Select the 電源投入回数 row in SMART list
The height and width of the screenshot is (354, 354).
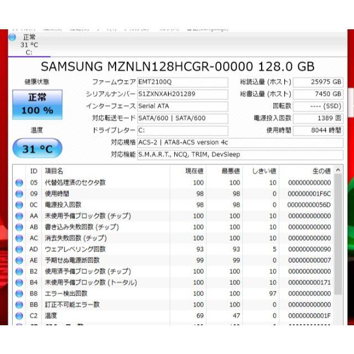point(173,205)
